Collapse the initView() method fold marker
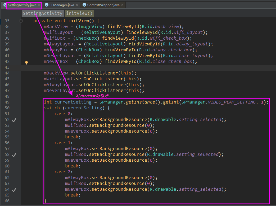Viewport: 276px width, 206px height. coord(21,21)
